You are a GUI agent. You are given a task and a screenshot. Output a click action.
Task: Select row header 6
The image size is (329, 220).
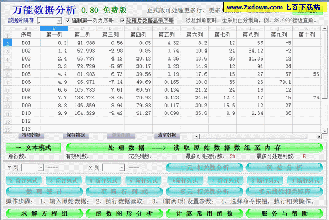(8, 74)
